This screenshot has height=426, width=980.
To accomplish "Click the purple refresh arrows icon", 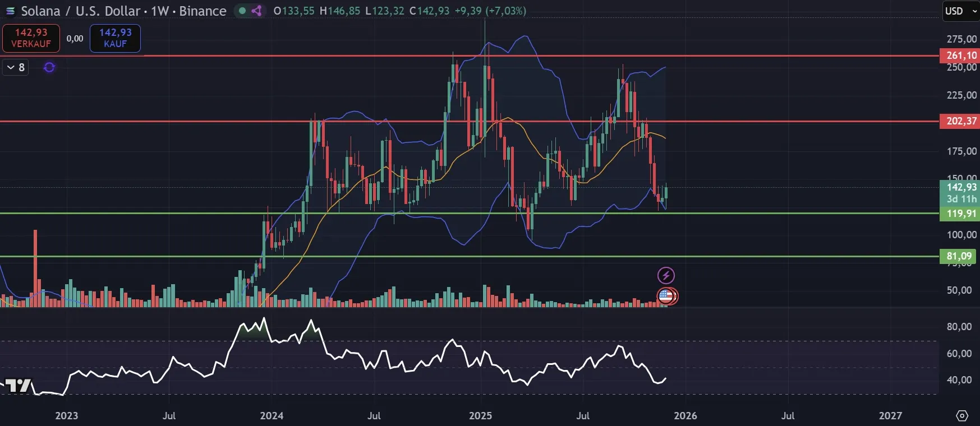I will pyautogui.click(x=49, y=67).
